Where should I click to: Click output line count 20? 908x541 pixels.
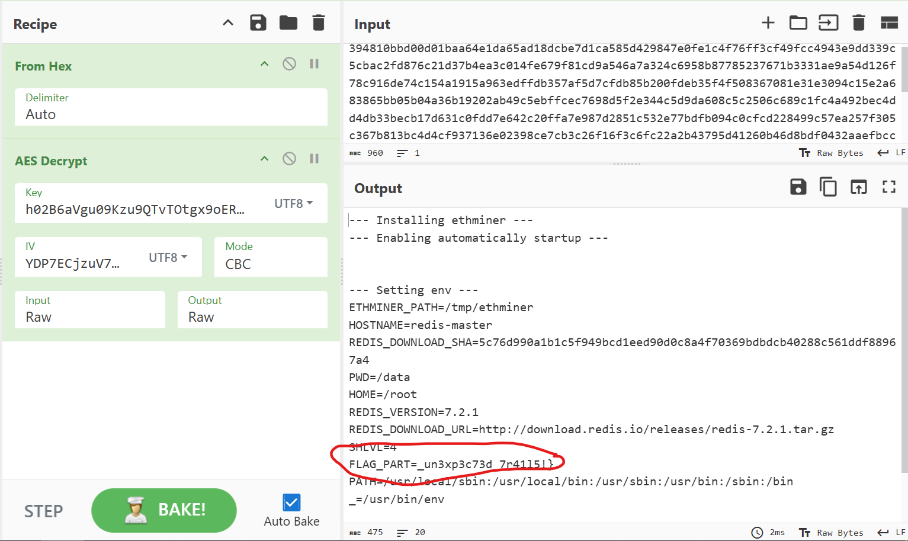click(x=411, y=532)
